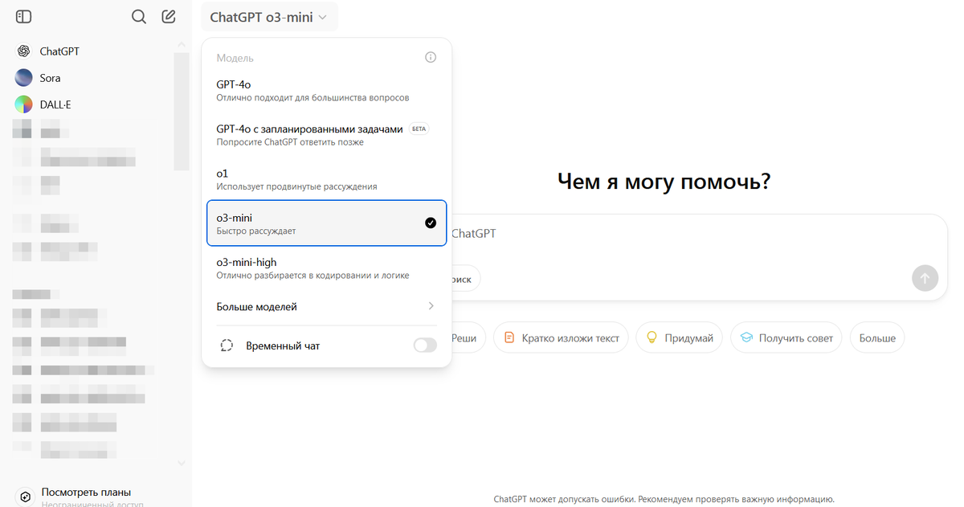Click the temporary chat loop icon

[x=227, y=345]
